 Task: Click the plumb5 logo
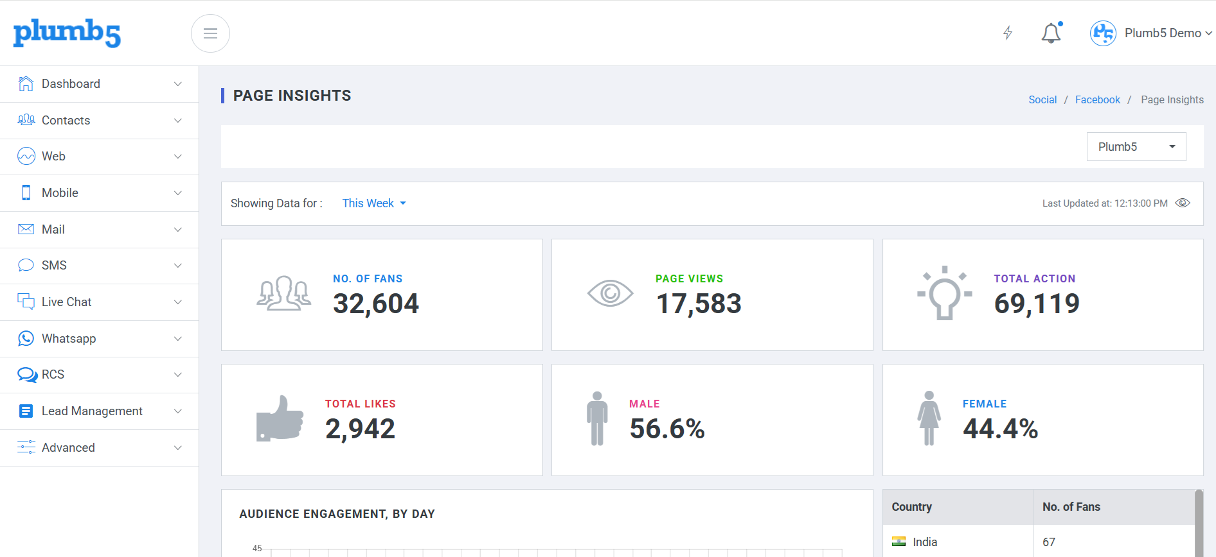pyautogui.click(x=67, y=33)
